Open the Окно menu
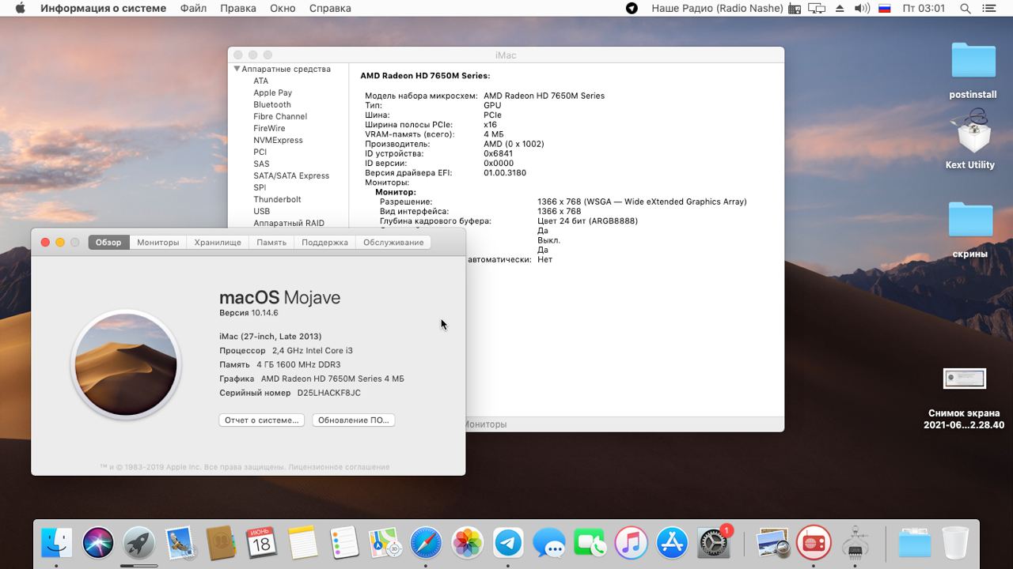This screenshot has height=569, width=1013. (x=283, y=8)
